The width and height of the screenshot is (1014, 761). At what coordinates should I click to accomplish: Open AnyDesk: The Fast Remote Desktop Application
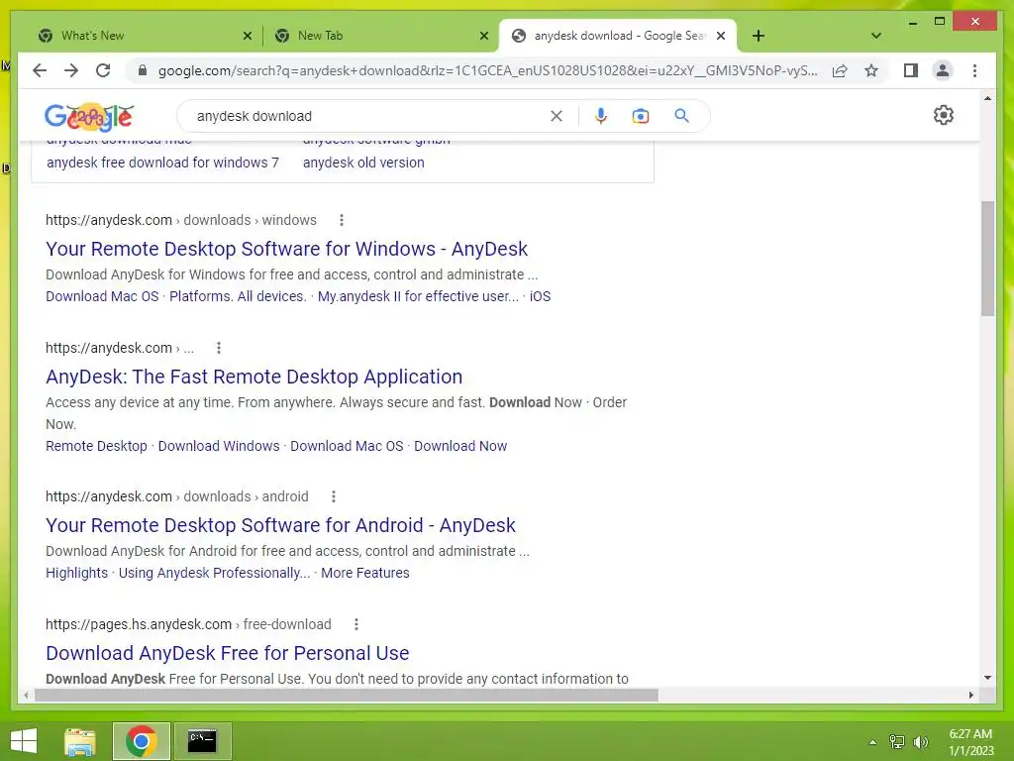click(x=254, y=377)
